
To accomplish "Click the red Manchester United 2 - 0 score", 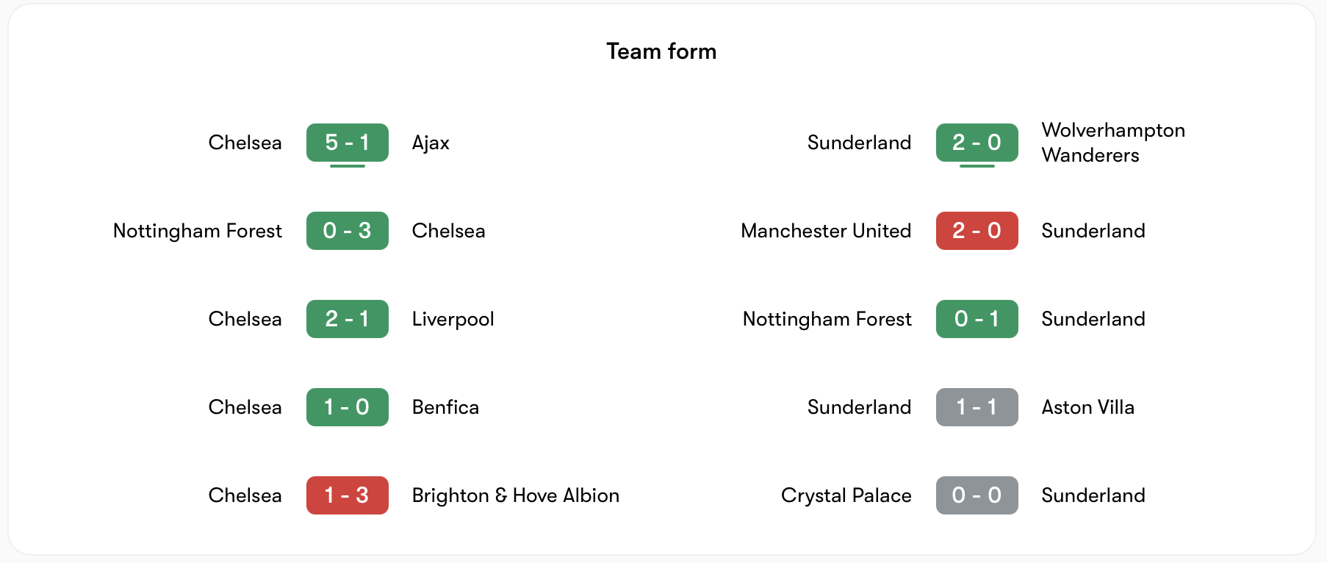I will (977, 231).
